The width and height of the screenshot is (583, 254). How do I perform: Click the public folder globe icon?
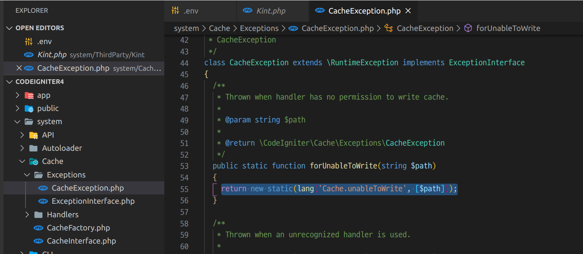pyautogui.click(x=29, y=108)
